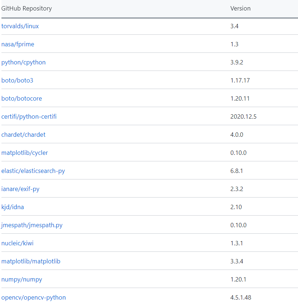Image resolution: width=298 pixels, height=305 pixels.
Task: Select version 3.4 of torvalds/linux
Action: [x=234, y=26]
